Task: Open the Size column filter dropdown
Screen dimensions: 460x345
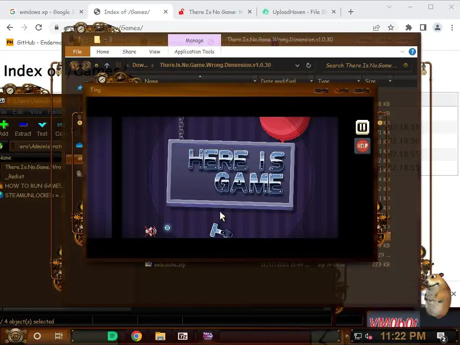Action: point(390,81)
